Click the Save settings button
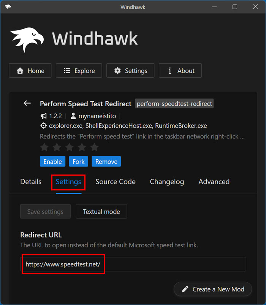This screenshot has height=305, width=266. coord(45,211)
